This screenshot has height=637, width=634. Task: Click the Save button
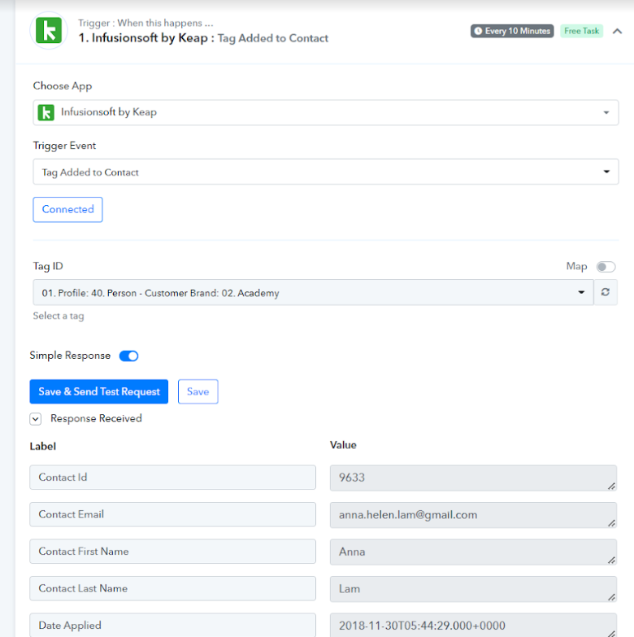click(198, 391)
